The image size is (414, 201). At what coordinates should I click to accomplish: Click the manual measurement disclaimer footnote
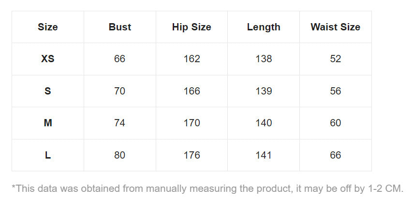coord(207,188)
